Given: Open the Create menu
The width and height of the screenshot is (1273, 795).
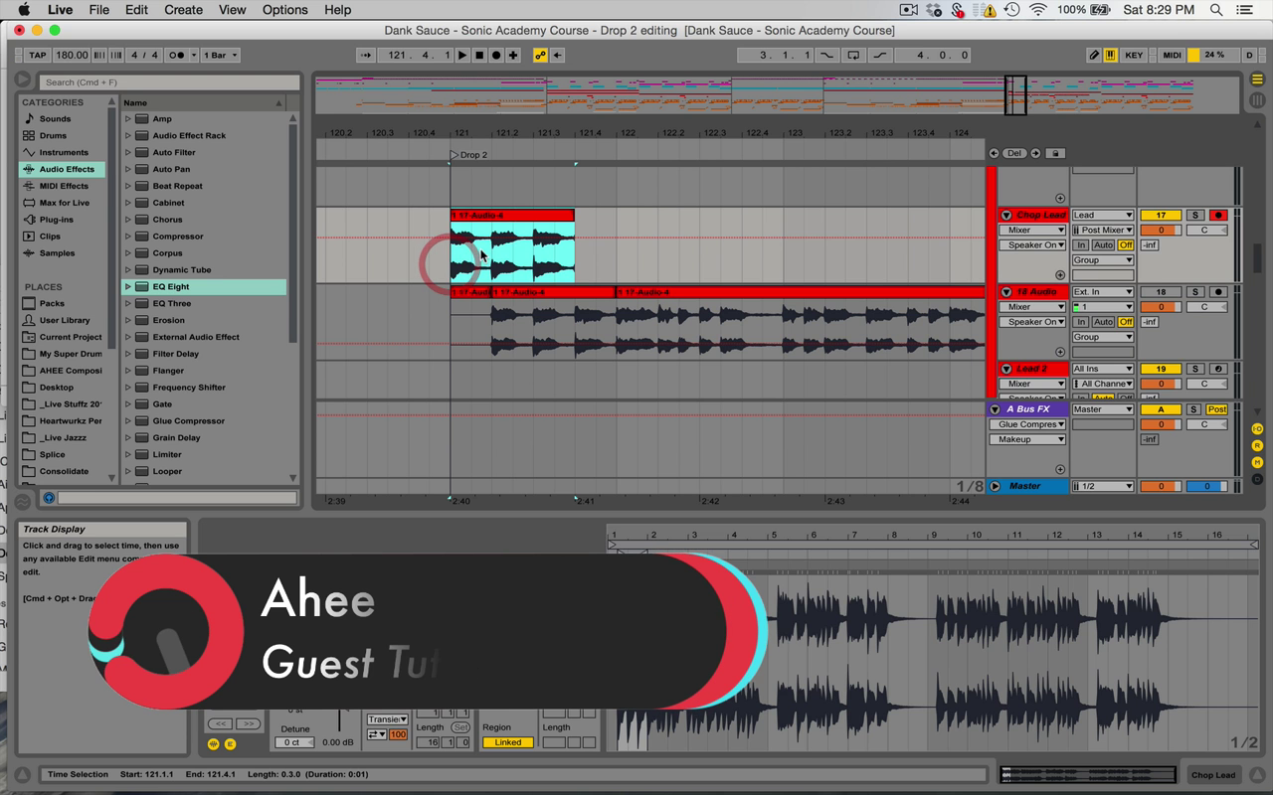Looking at the screenshot, I should pos(183,10).
